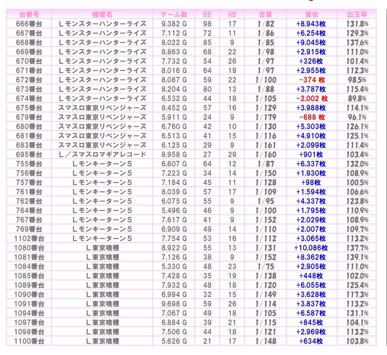Click the 差枚 column header

pyautogui.click(x=311, y=14)
